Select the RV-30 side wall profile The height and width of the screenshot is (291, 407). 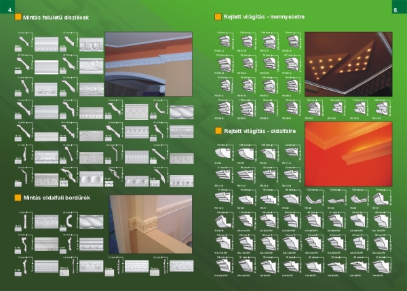(x=246, y=199)
